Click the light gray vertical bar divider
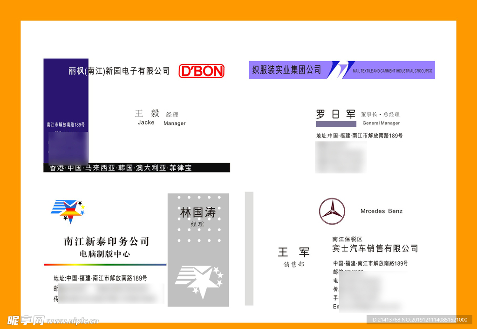477x329 pixels. 249,248
